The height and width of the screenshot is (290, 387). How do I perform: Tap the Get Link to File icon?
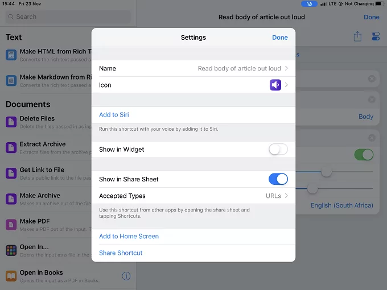click(x=11, y=173)
